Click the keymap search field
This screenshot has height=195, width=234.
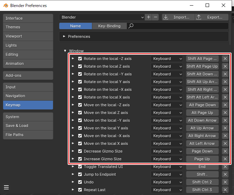179,26
